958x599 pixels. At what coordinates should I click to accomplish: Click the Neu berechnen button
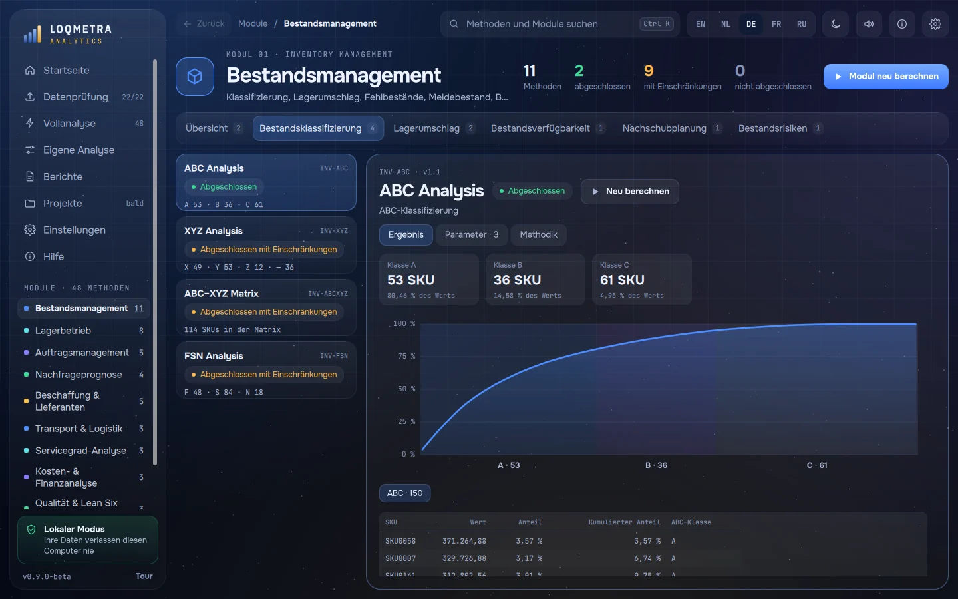630,192
